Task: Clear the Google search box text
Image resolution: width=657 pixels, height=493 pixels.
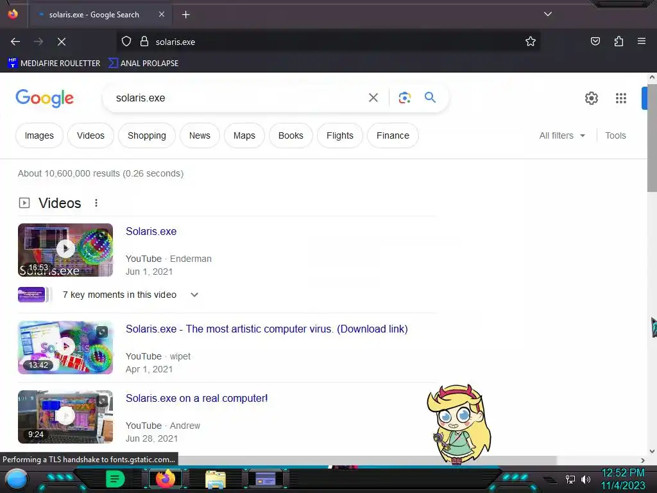Action: pos(373,98)
